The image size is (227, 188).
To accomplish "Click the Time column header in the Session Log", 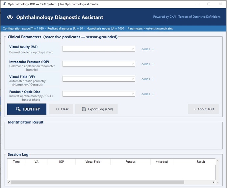I will pos(16,162).
